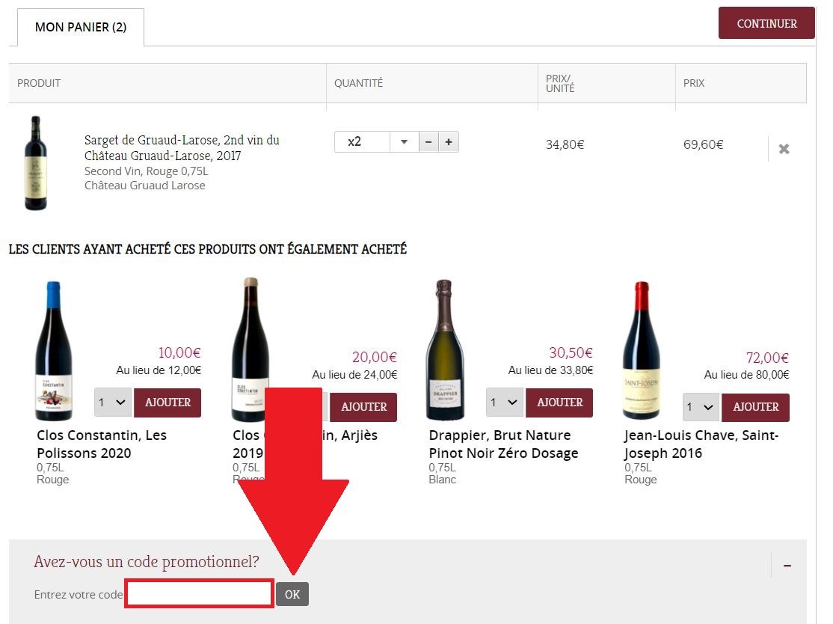Click the 'Avez-vous un code promotionnel?' heading
The height and width of the screenshot is (624, 833).
(147, 561)
